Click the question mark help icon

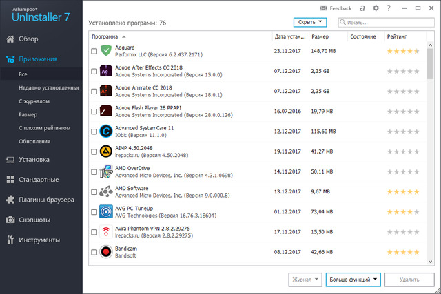pyautogui.click(x=390, y=8)
